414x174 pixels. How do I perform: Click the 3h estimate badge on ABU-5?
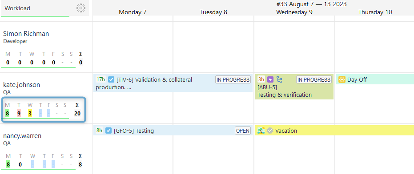pyautogui.click(x=261, y=79)
